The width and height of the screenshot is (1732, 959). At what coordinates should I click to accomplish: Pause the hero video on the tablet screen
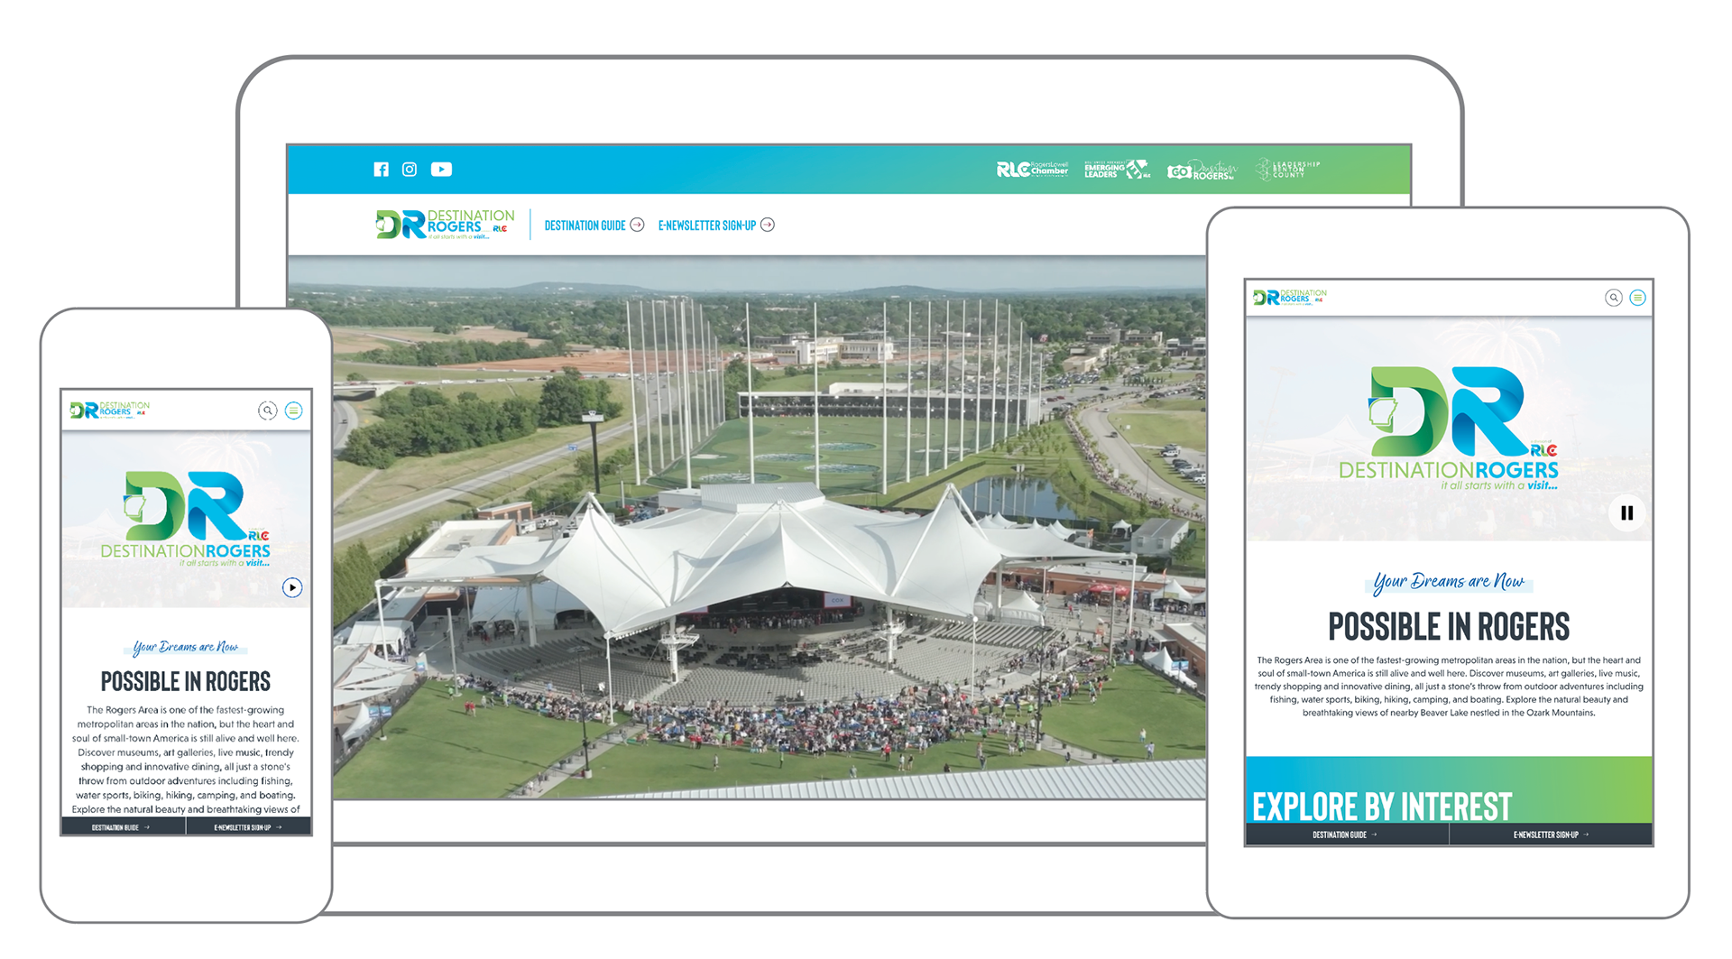coord(1626,512)
